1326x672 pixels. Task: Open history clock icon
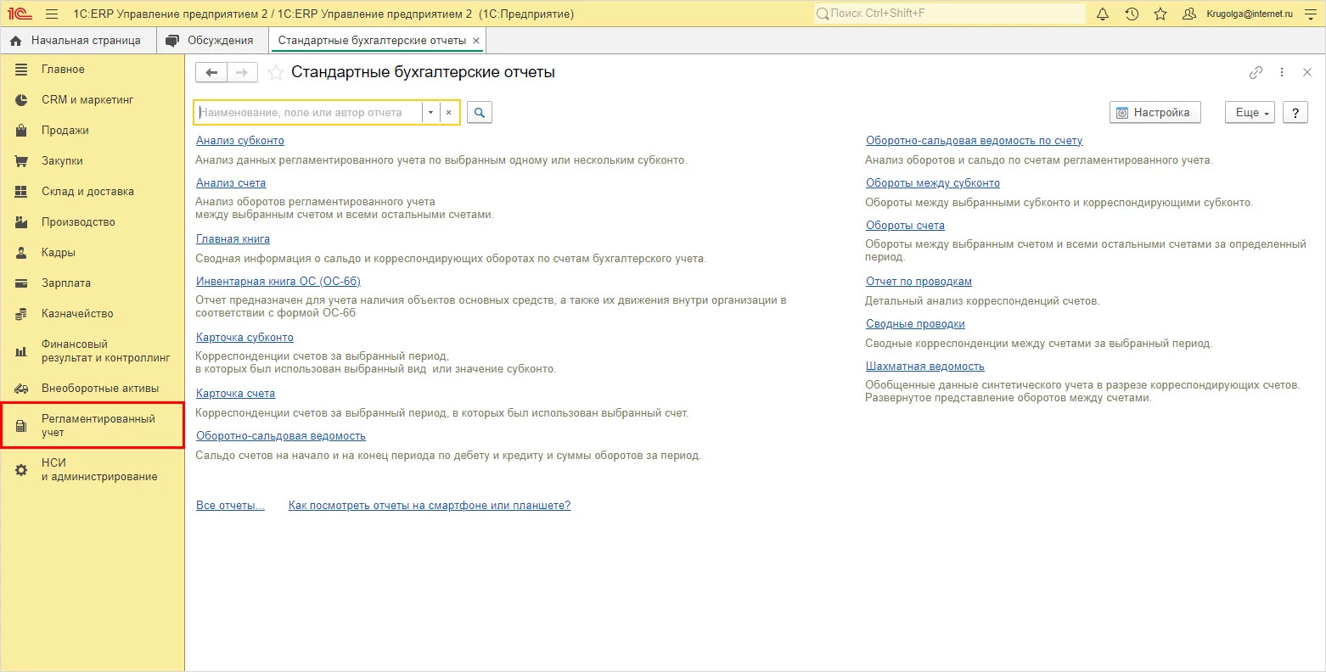(x=1132, y=14)
